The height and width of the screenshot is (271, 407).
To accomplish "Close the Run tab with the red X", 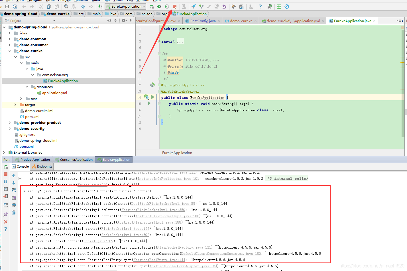I will 6,222.
